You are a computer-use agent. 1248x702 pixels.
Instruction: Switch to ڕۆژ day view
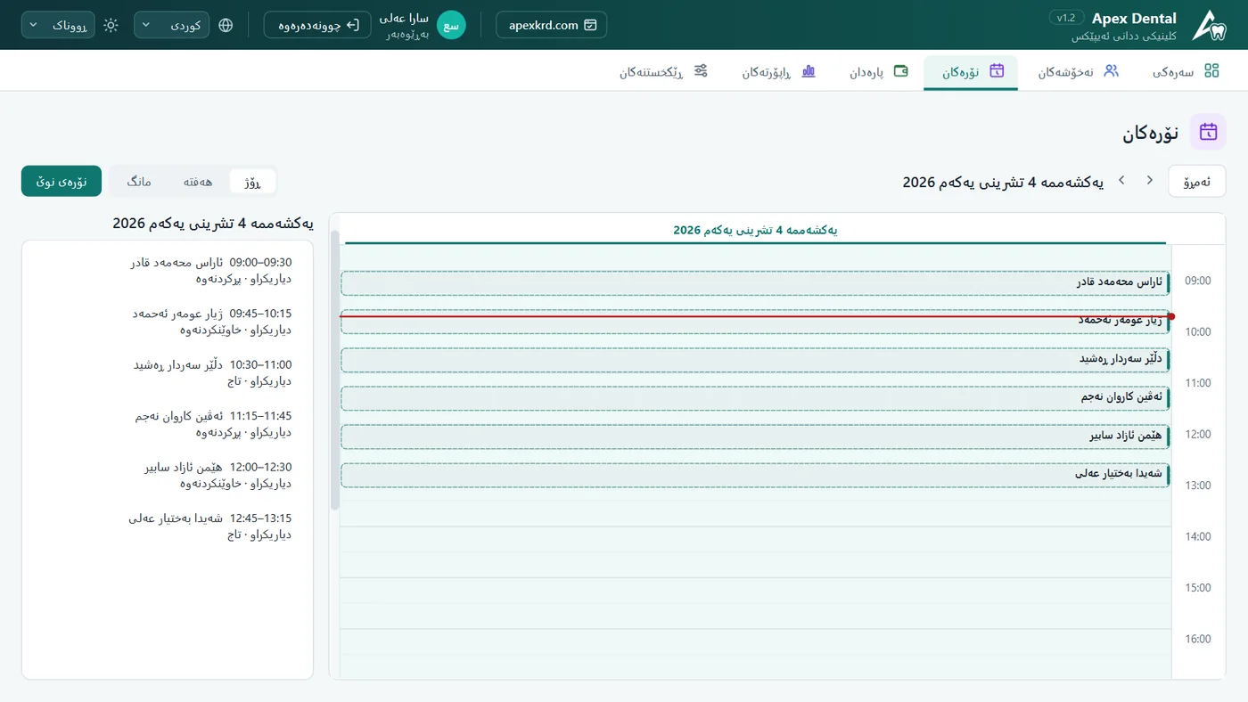[x=252, y=182]
